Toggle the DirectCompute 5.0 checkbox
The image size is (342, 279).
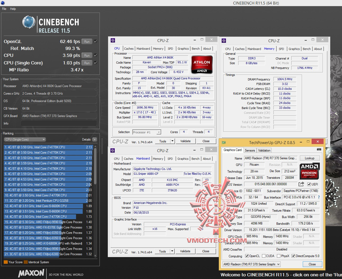(x=293, y=256)
